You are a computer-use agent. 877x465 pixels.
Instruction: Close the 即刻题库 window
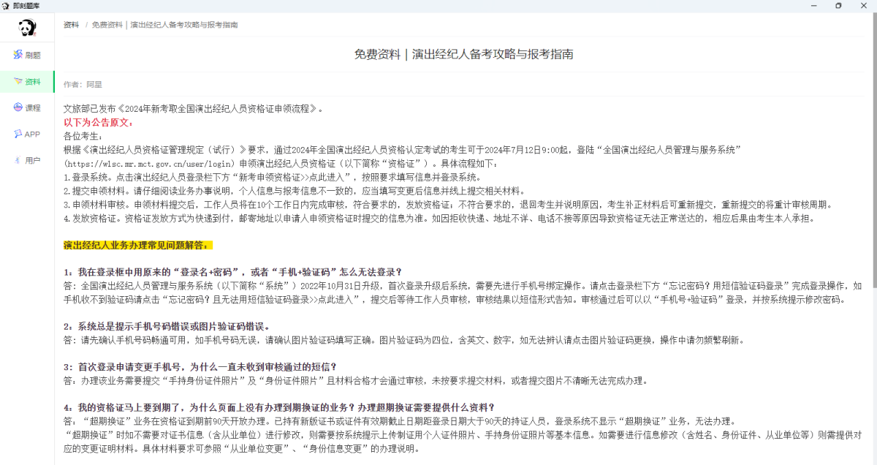click(x=863, y=5)
